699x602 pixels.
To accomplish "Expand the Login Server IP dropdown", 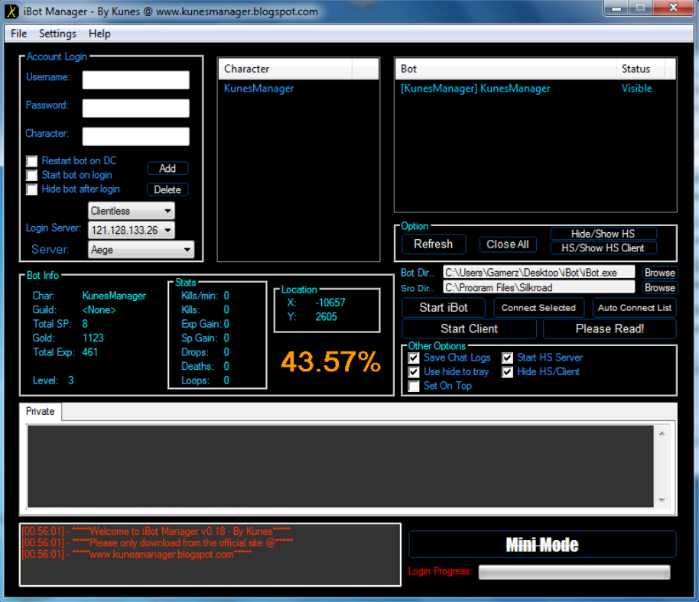I will (x=131, y=230).
